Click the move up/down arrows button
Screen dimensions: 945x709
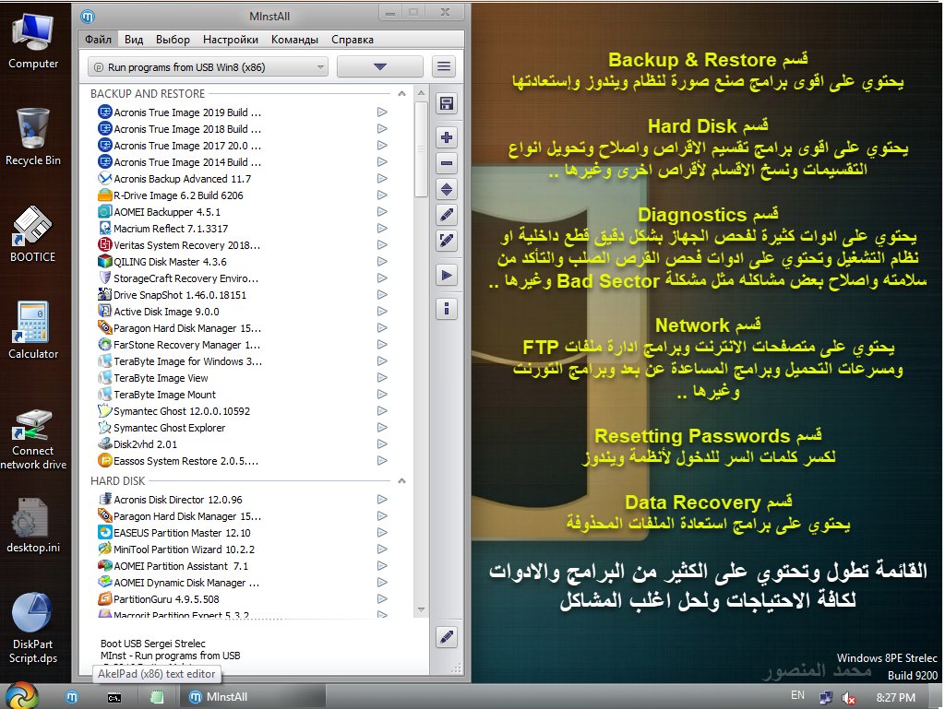tap(446, 189)
